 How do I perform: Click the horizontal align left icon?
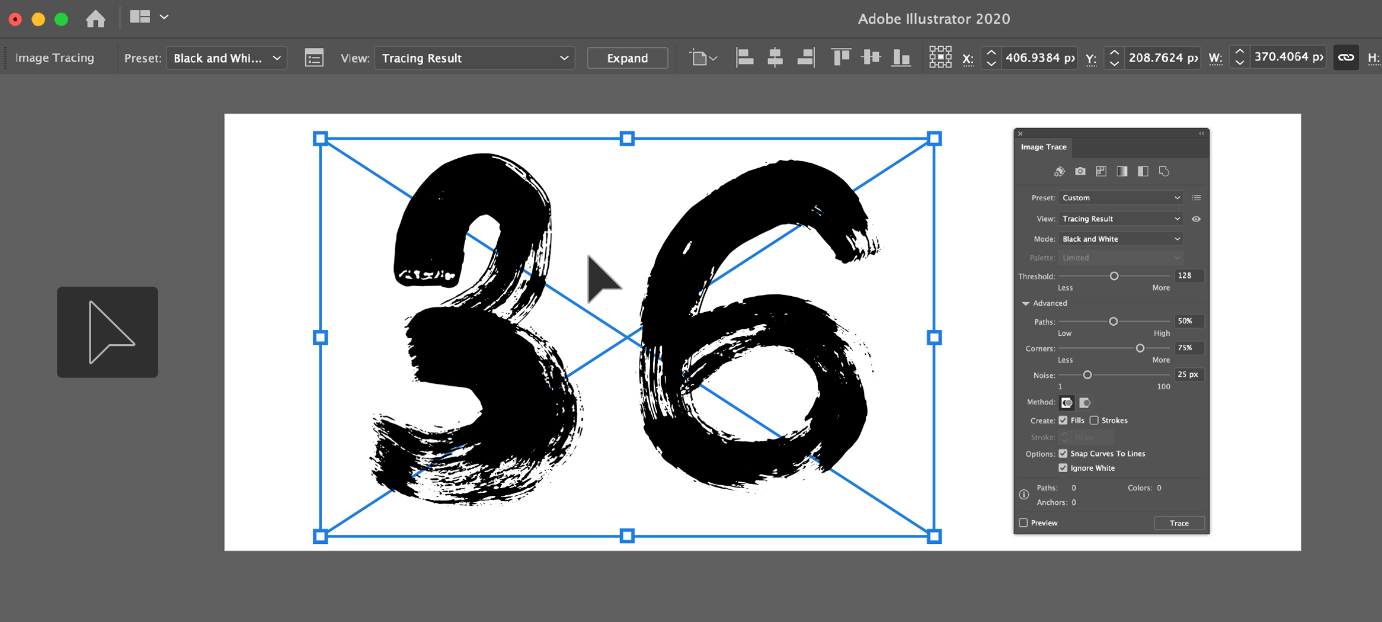click(744, 57)
